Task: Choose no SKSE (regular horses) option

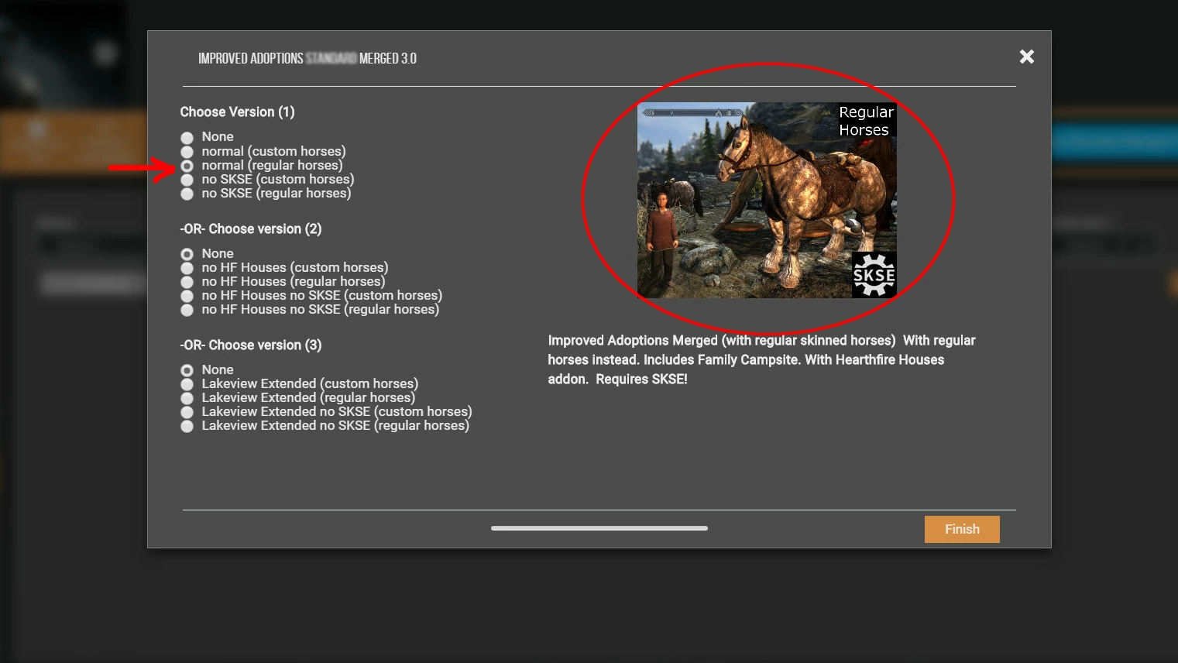Action: click(x=187, y=194)
